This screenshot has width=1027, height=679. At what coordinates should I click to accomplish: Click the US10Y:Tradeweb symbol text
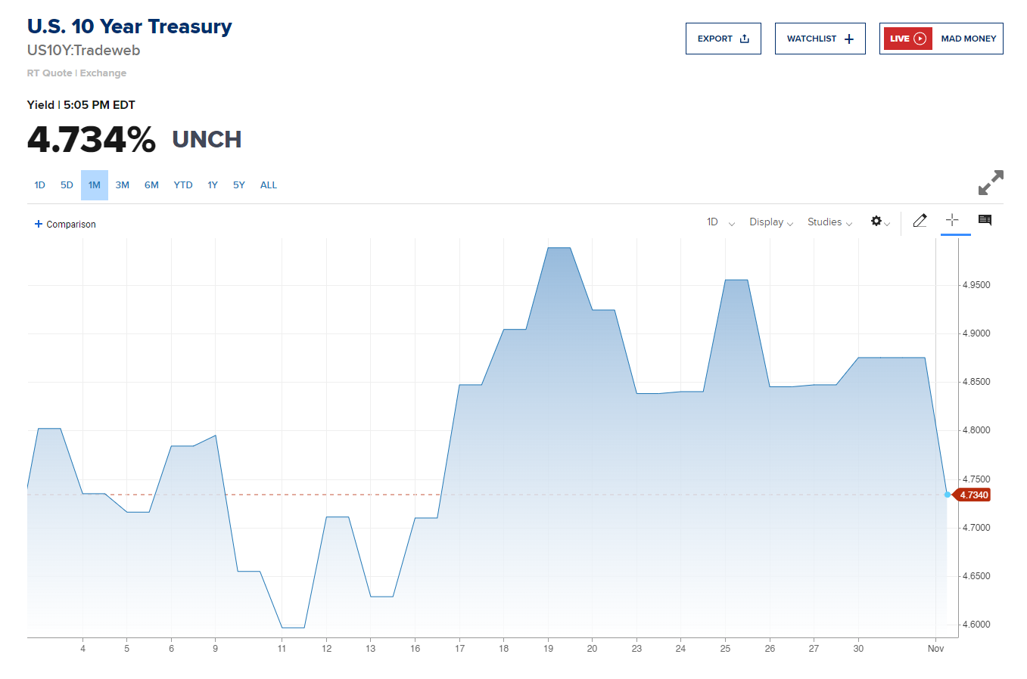83,51
